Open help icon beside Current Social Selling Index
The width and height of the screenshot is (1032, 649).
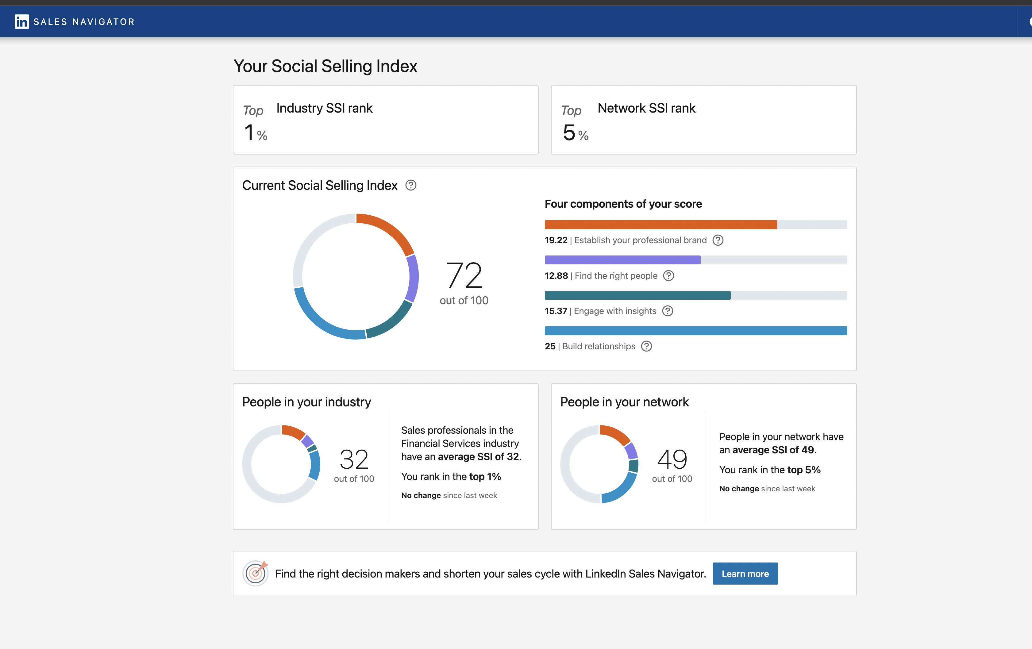tap(410, 185)
